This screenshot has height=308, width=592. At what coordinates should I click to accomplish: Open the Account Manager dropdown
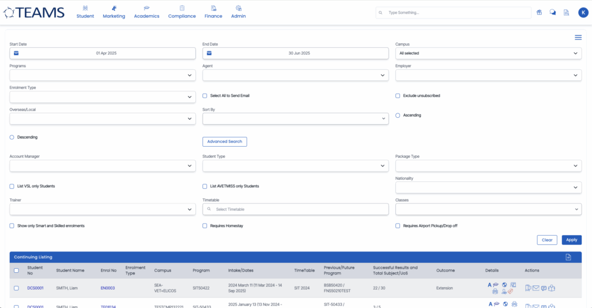coord(102,166)
